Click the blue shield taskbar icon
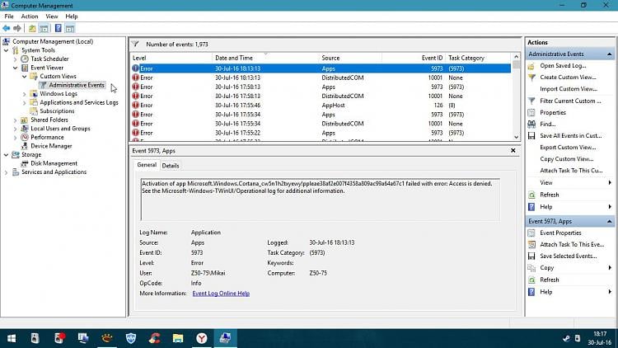 click(131, 338)
